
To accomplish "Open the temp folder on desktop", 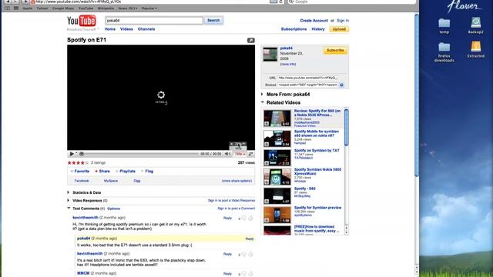I will click(x=444, y=25).
